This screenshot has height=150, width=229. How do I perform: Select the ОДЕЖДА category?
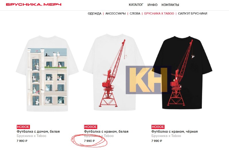94,13
